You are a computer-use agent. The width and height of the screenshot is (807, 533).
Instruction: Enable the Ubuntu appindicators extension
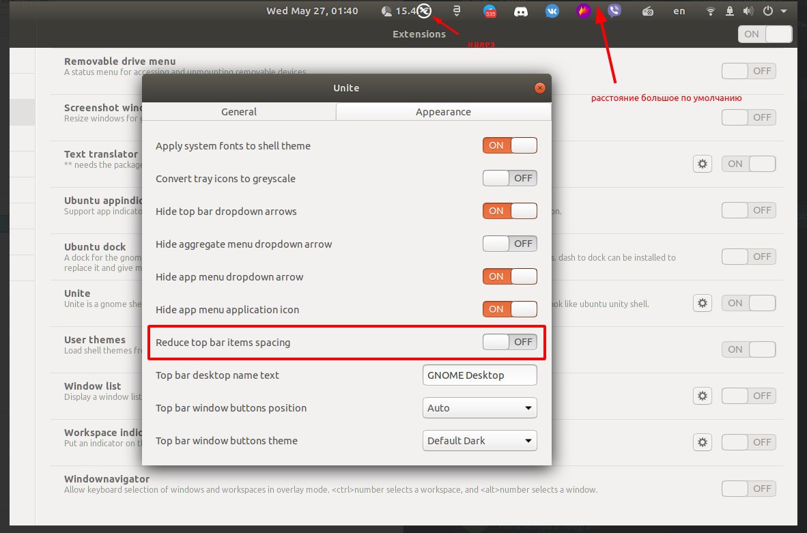748,210
